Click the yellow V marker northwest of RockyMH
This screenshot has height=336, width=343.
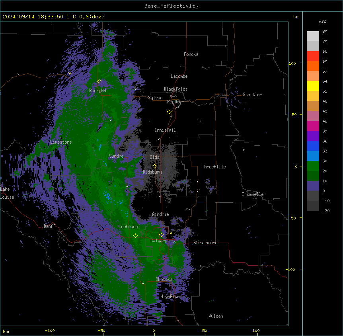(70, 73)
